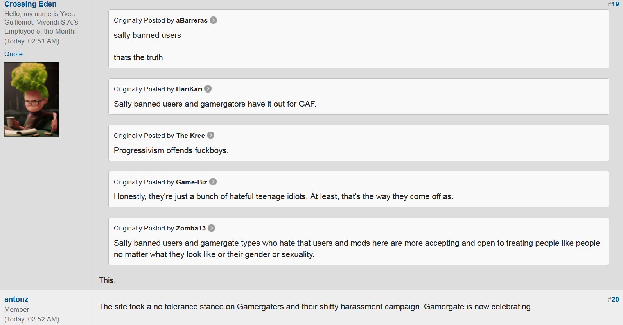Image resolution: width=623 pixels, height=325 pixels.
Task: Click the view-post arrow beside The Kree
Action: pyautogui.click(x=210, y=136)
